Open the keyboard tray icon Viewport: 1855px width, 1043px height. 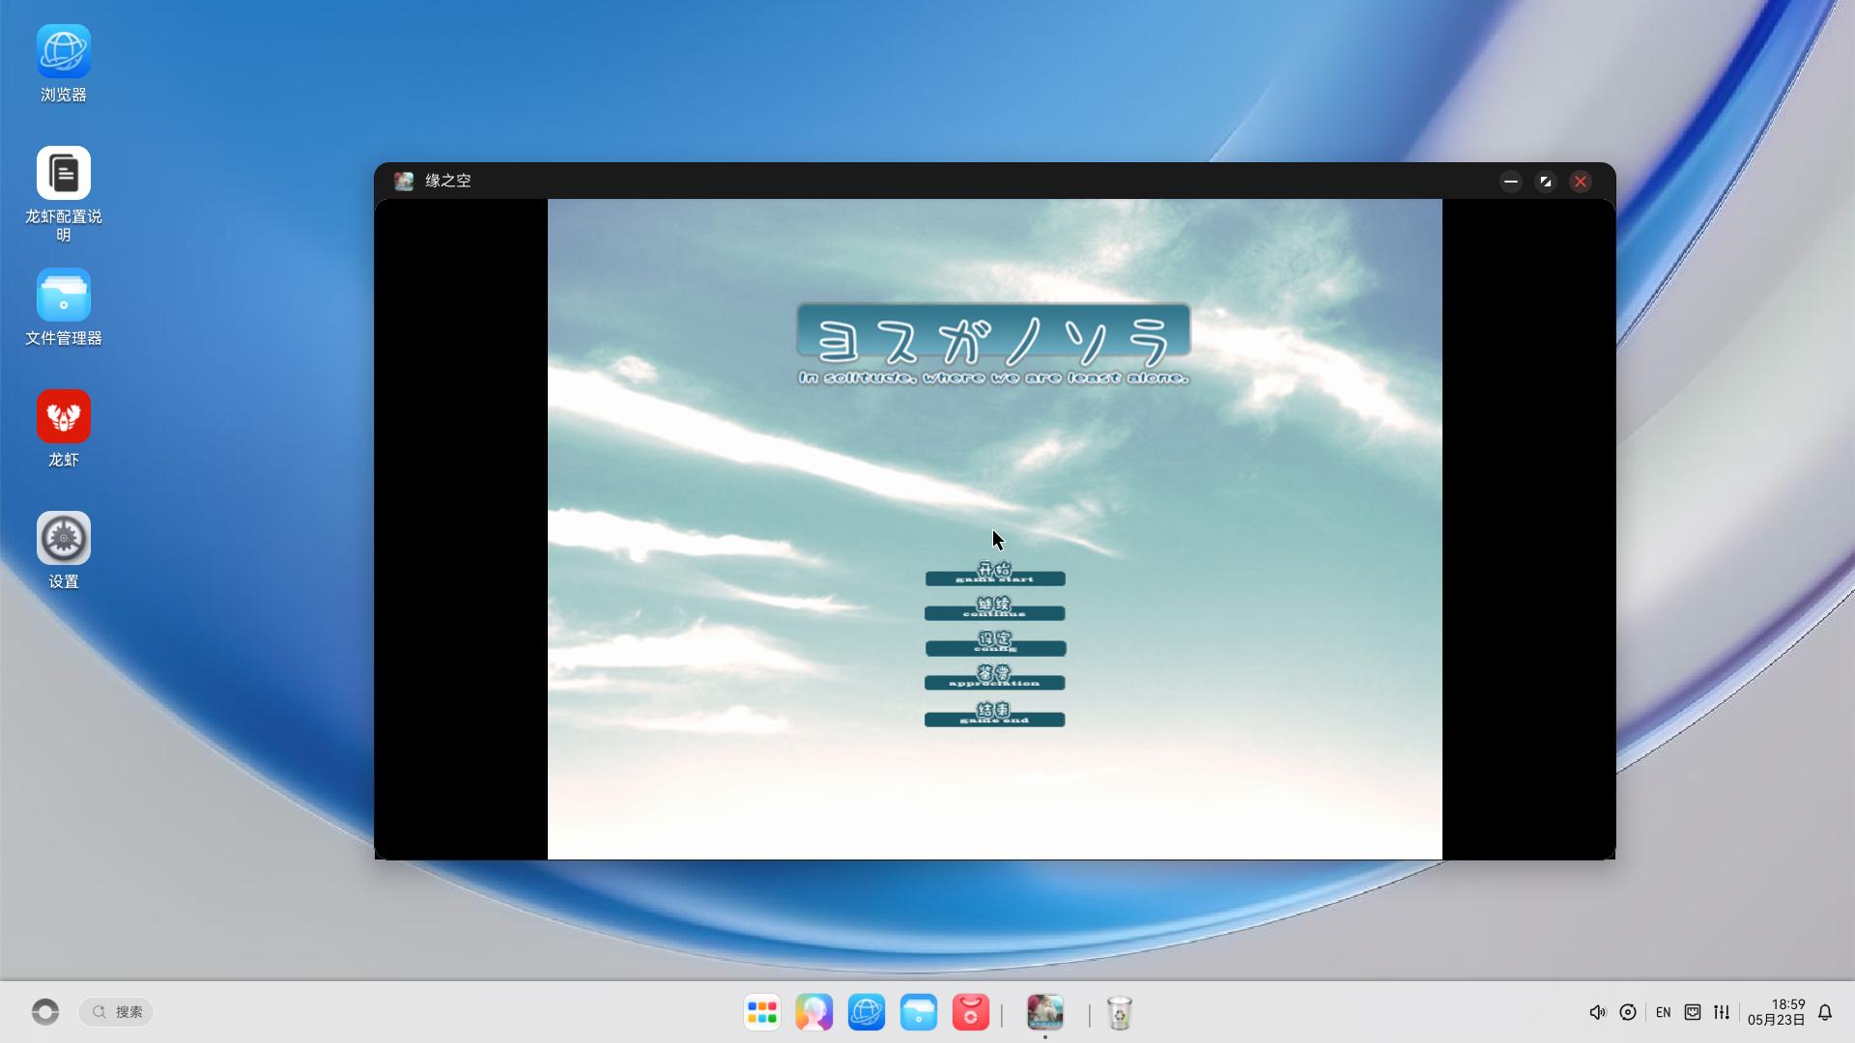1693,1012
